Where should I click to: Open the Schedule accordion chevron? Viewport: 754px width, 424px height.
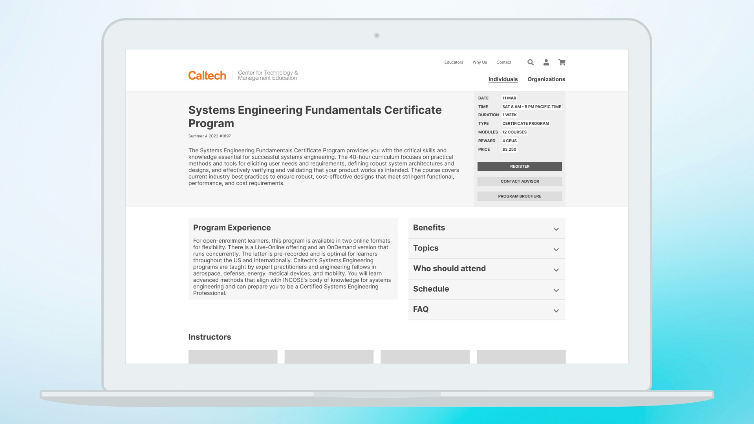[x=556, y=290]
